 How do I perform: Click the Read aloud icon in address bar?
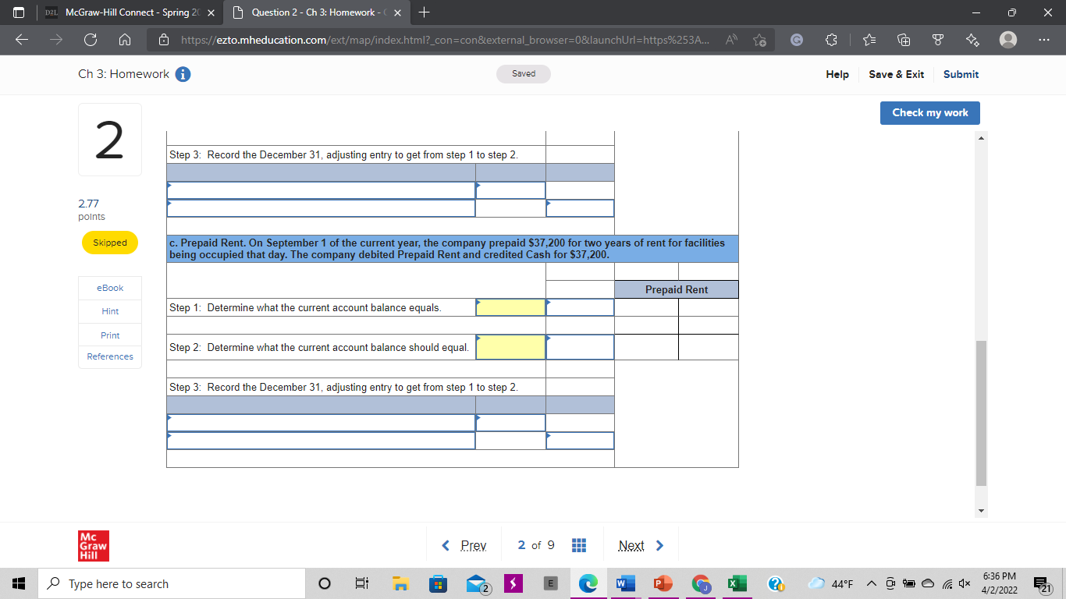[x=730, y=40]
